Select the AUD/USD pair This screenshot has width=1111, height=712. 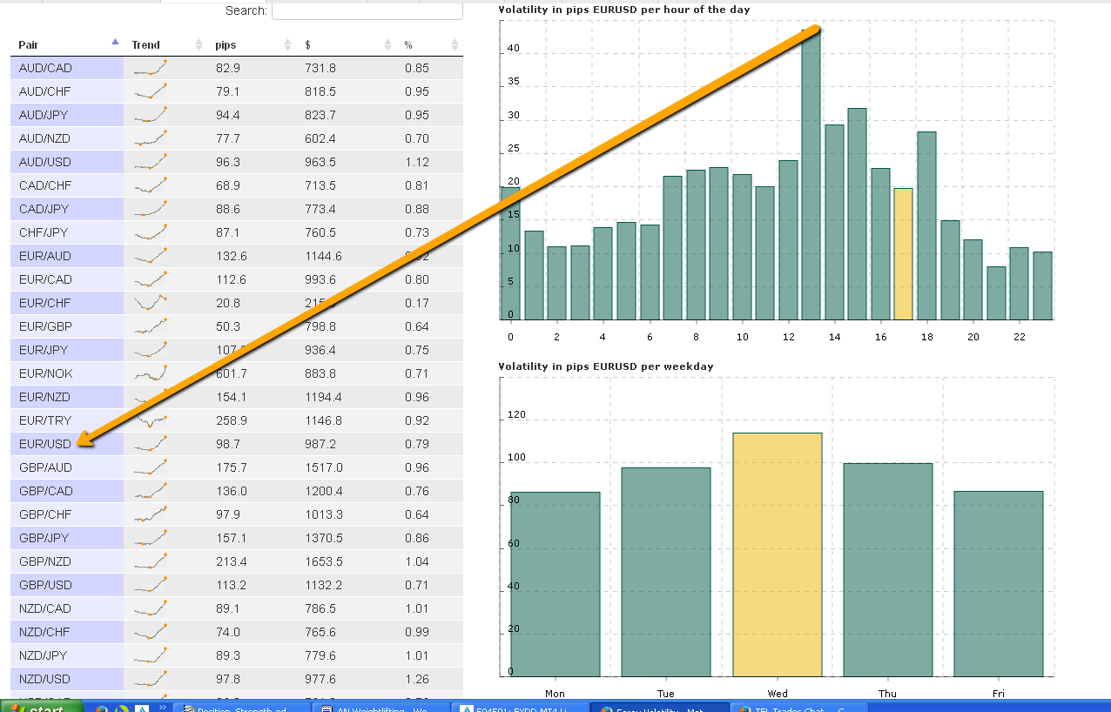[44, 162]
